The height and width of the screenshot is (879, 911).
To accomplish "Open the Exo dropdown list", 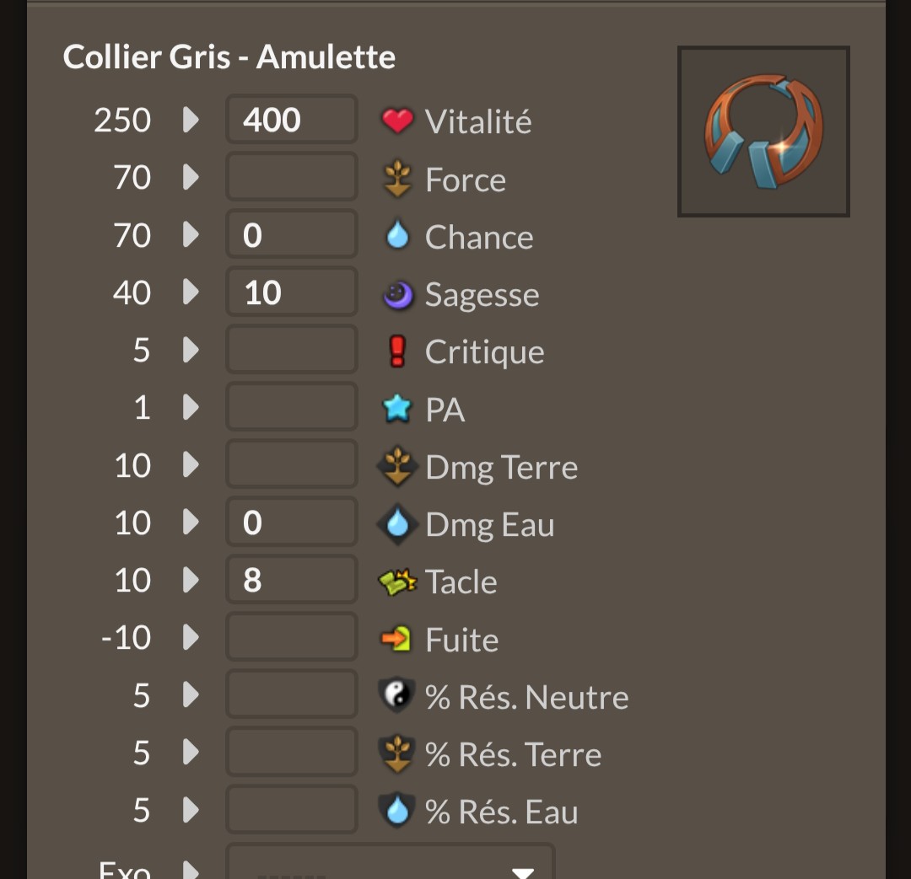I will (391, 862).
